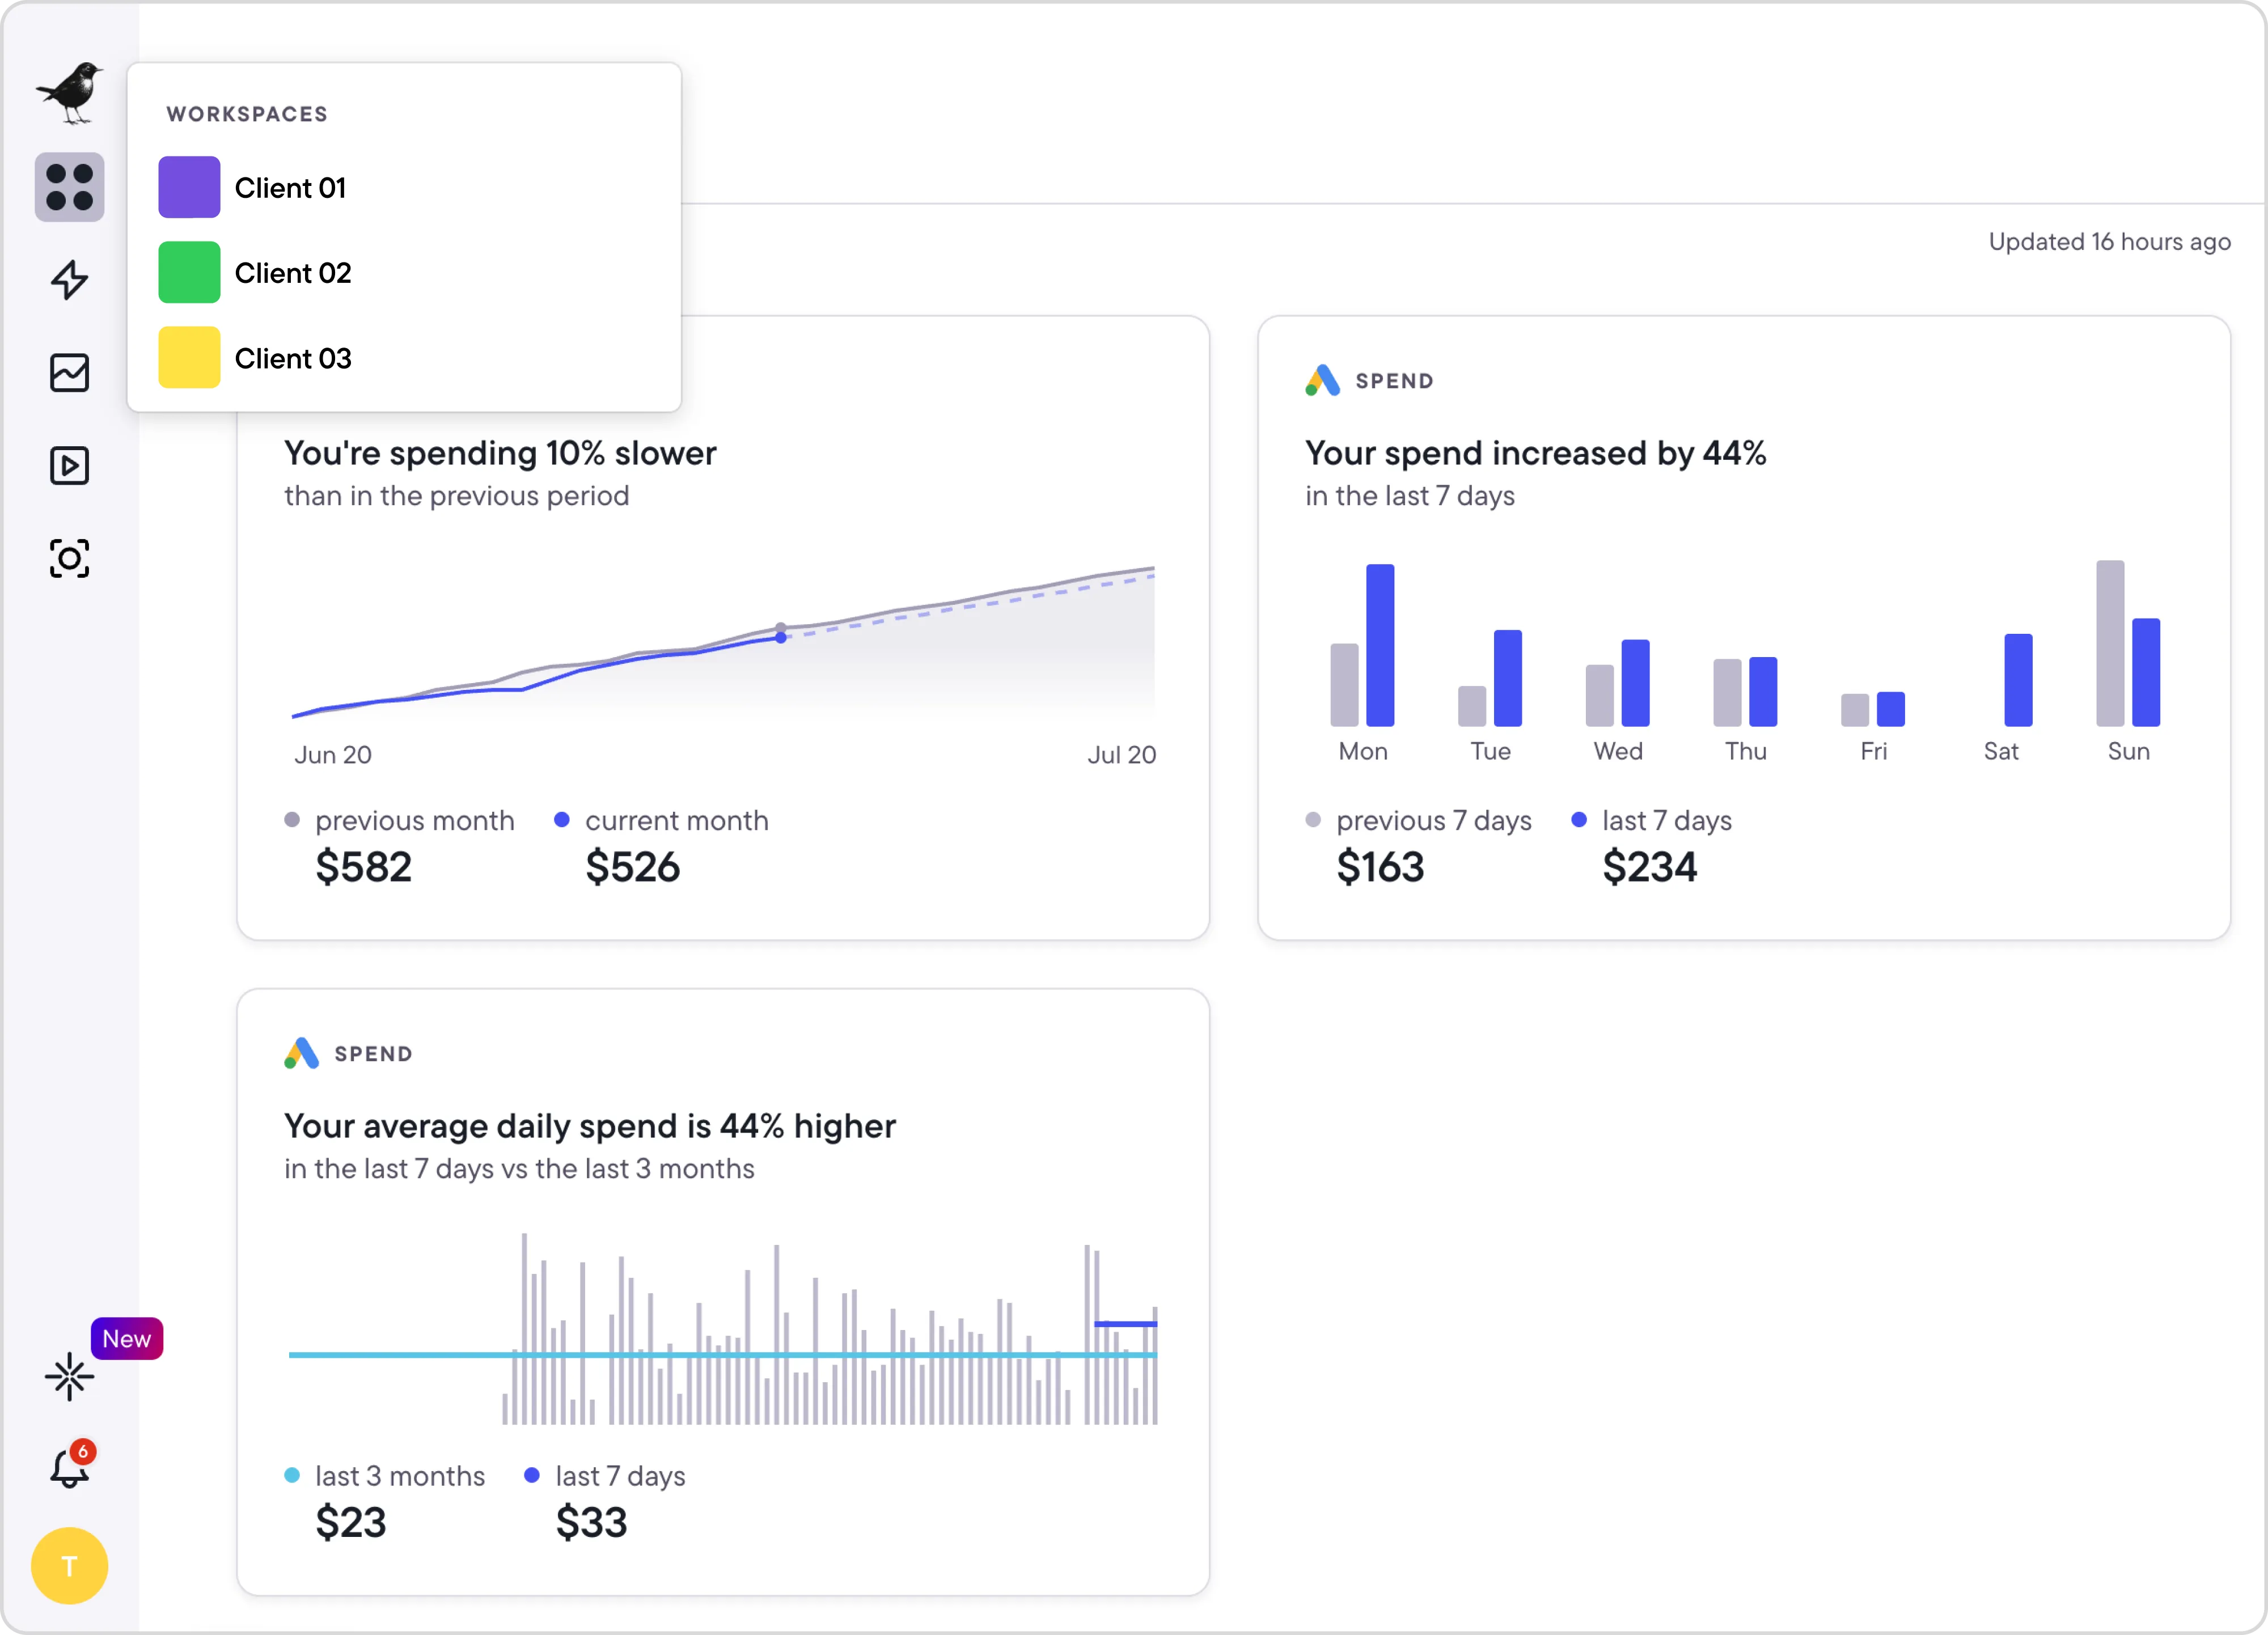Image resolution: width=2268 pixels, height=1635 pixels.
Task: Select Client 01 workspace
Action: coord(290,188)
